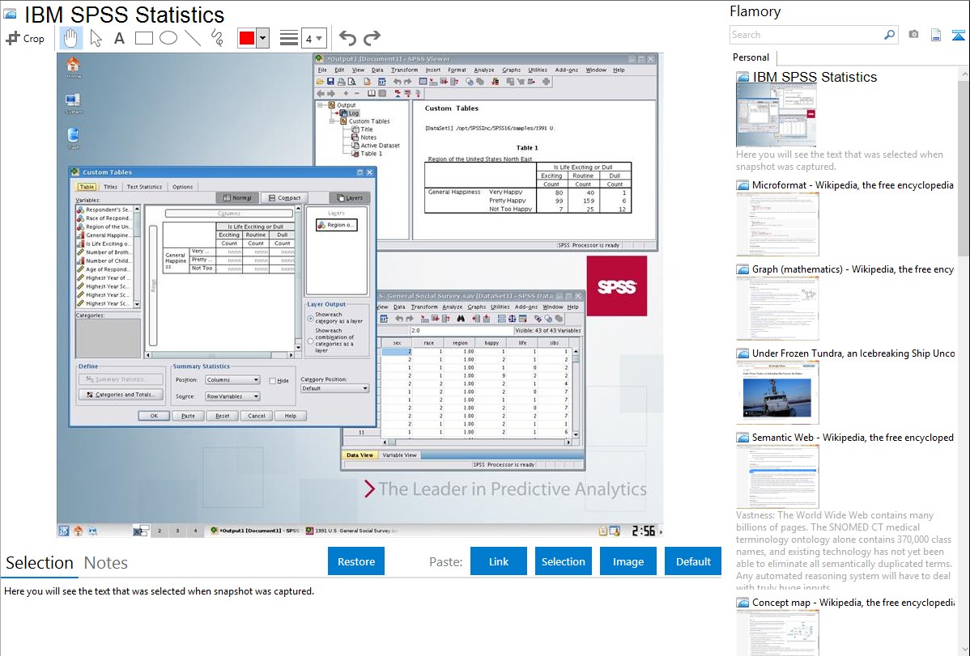
Task: Click the Layers toggle button
Action: [x=350, y=198]
